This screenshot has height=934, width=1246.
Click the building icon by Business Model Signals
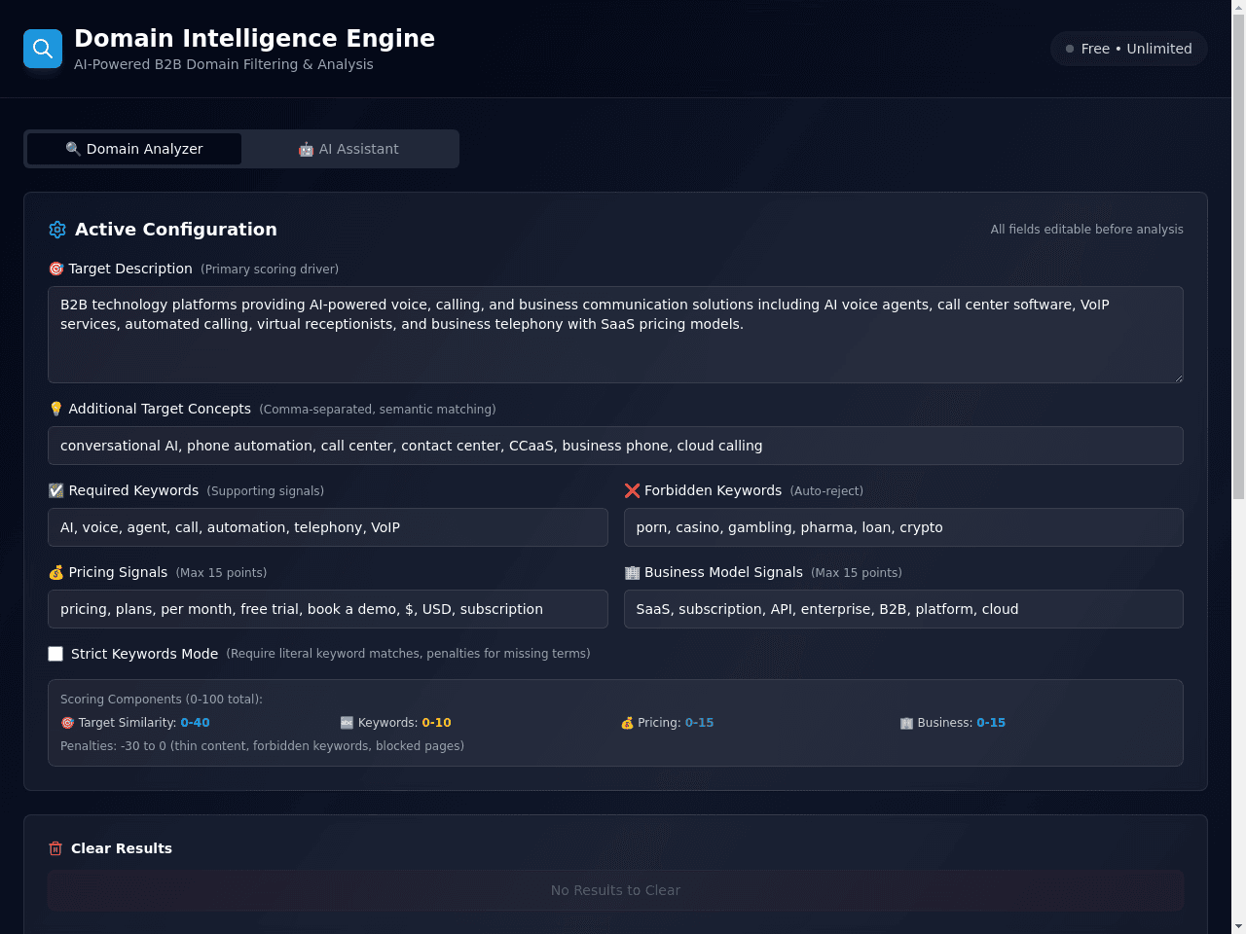click(632, 572)
